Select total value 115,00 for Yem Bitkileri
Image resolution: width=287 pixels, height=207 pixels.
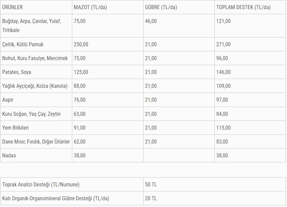[224, 128]
